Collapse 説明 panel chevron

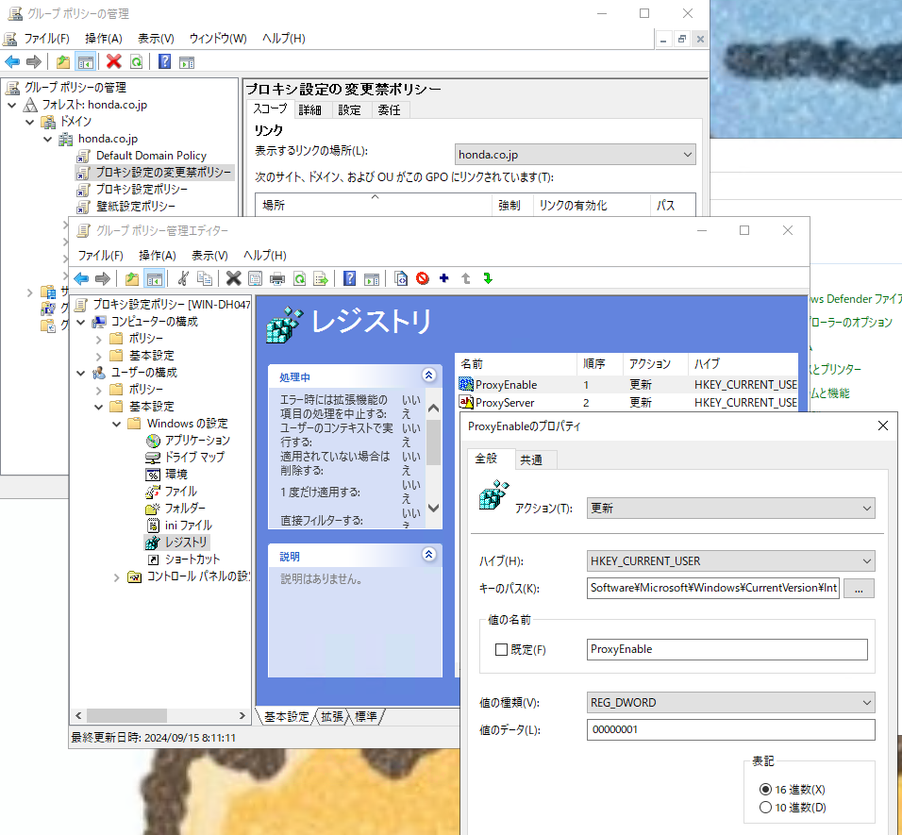click(x=428, y=555)
